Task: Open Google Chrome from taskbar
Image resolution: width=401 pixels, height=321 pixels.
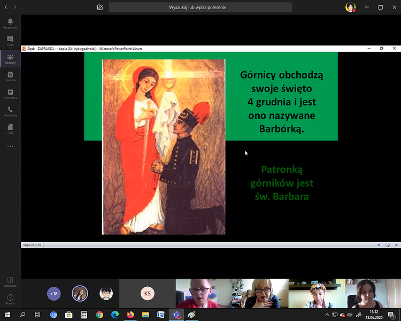Action: pos(99,315)
